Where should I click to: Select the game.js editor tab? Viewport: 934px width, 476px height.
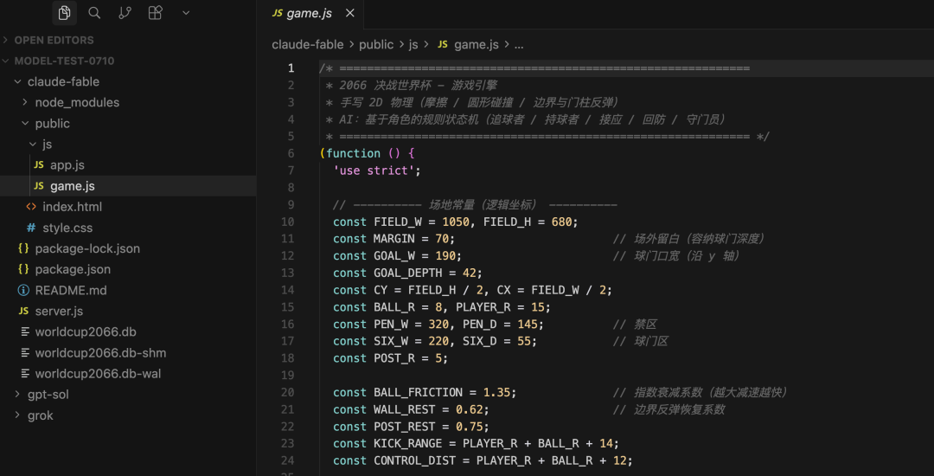coord(311,13)
